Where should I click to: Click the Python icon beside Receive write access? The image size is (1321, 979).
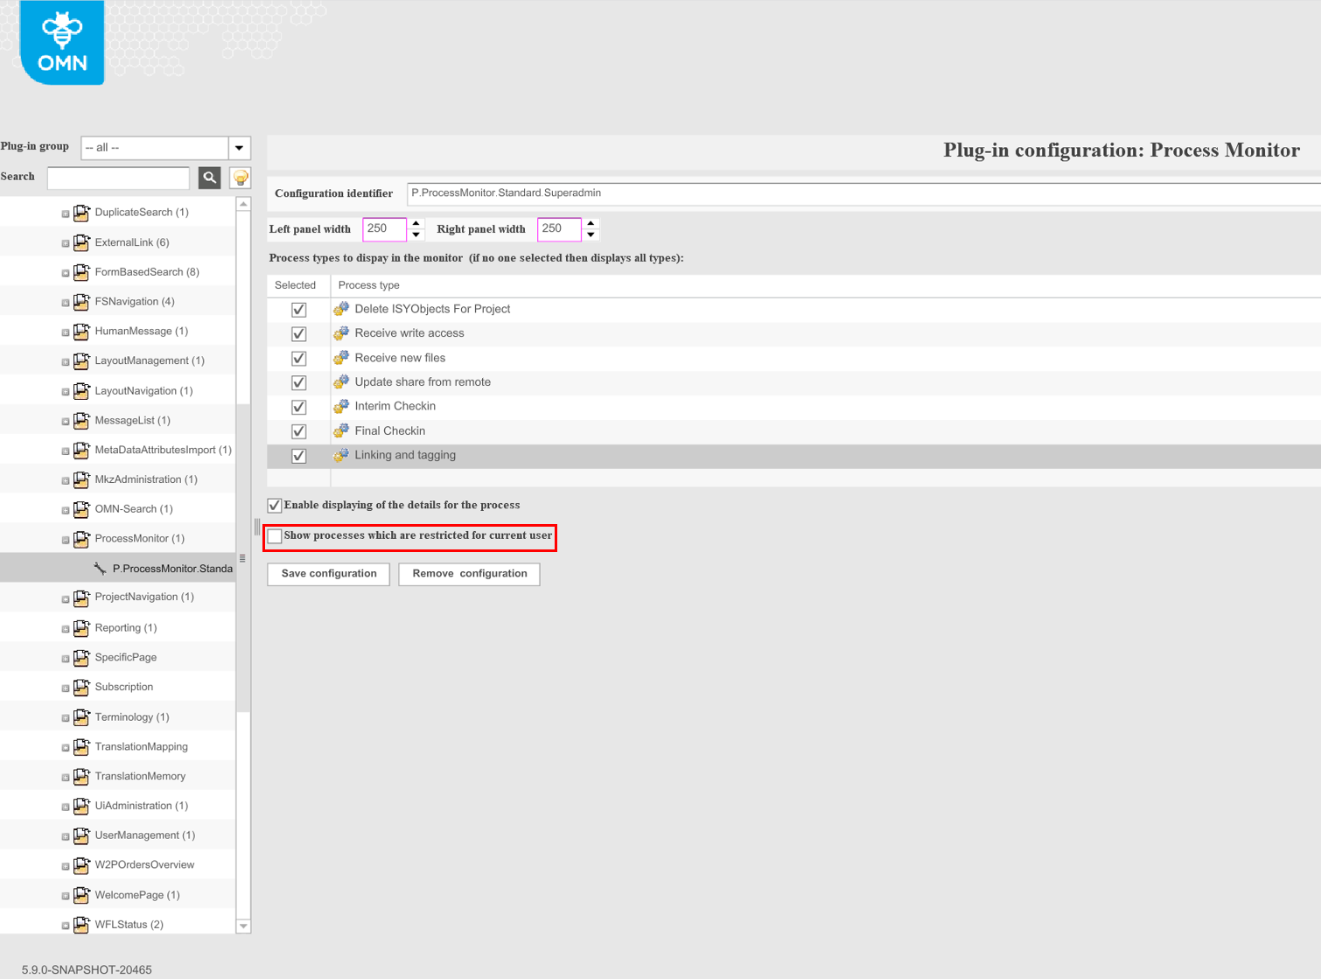341,332
